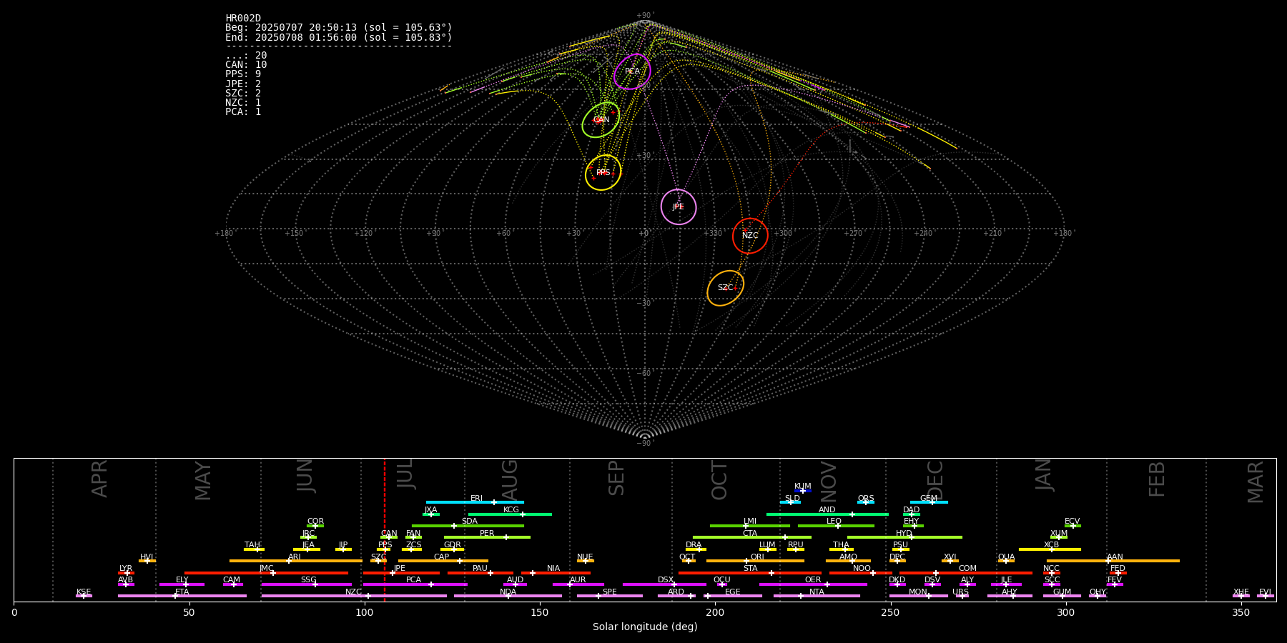Click the KUM shower bar in timeline
Viewport: 1287px width, 643px height.
pos(803,491)
